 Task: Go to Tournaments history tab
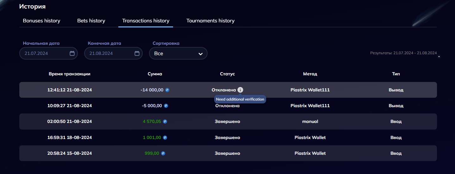pyautogui.click(x=210, y=21)
